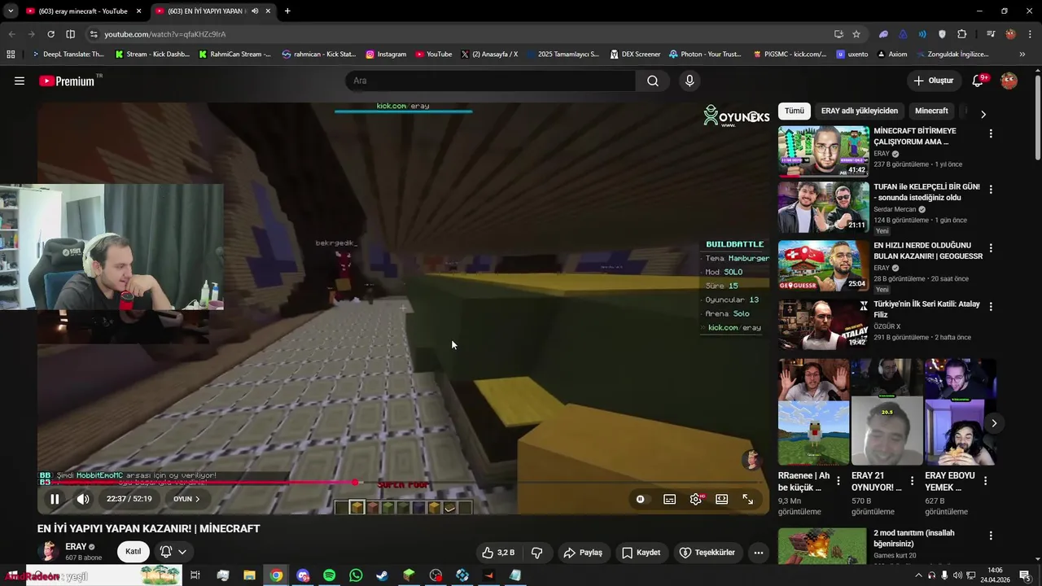Screen dimensions: 1042x586
Task: Open the notifications bell in the YouTube header
Action: pos(979,81)
